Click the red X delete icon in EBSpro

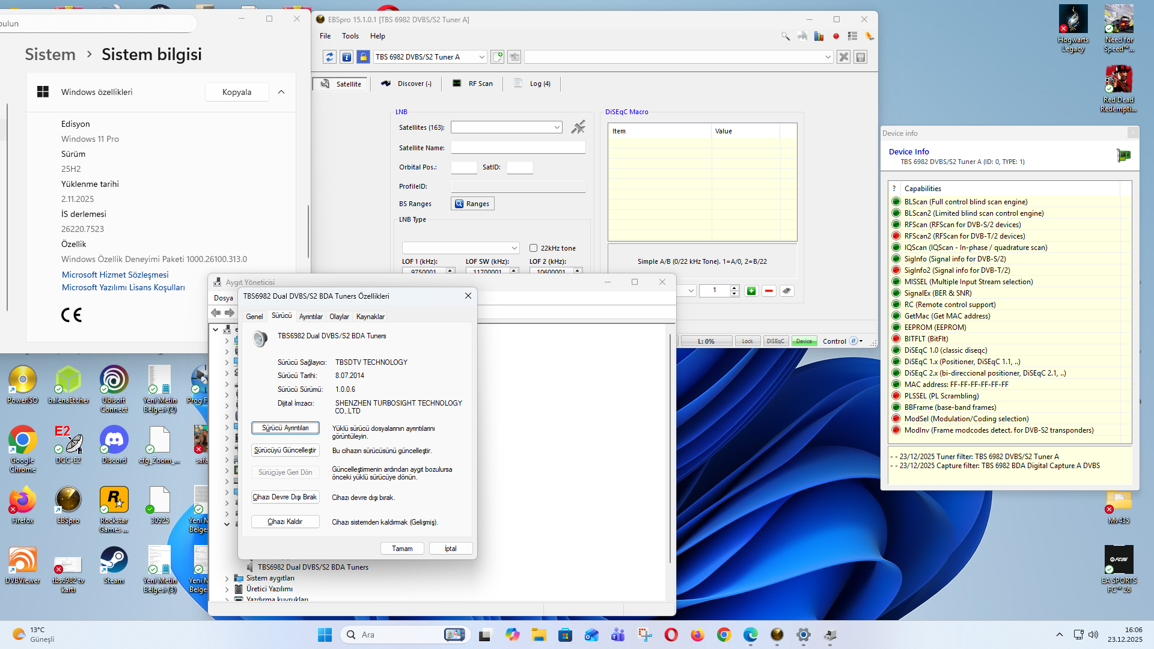click(x=844, y=57)
